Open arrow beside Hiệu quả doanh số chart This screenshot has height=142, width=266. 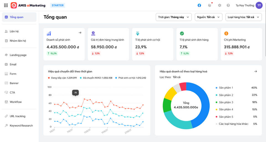pos(256,71)
